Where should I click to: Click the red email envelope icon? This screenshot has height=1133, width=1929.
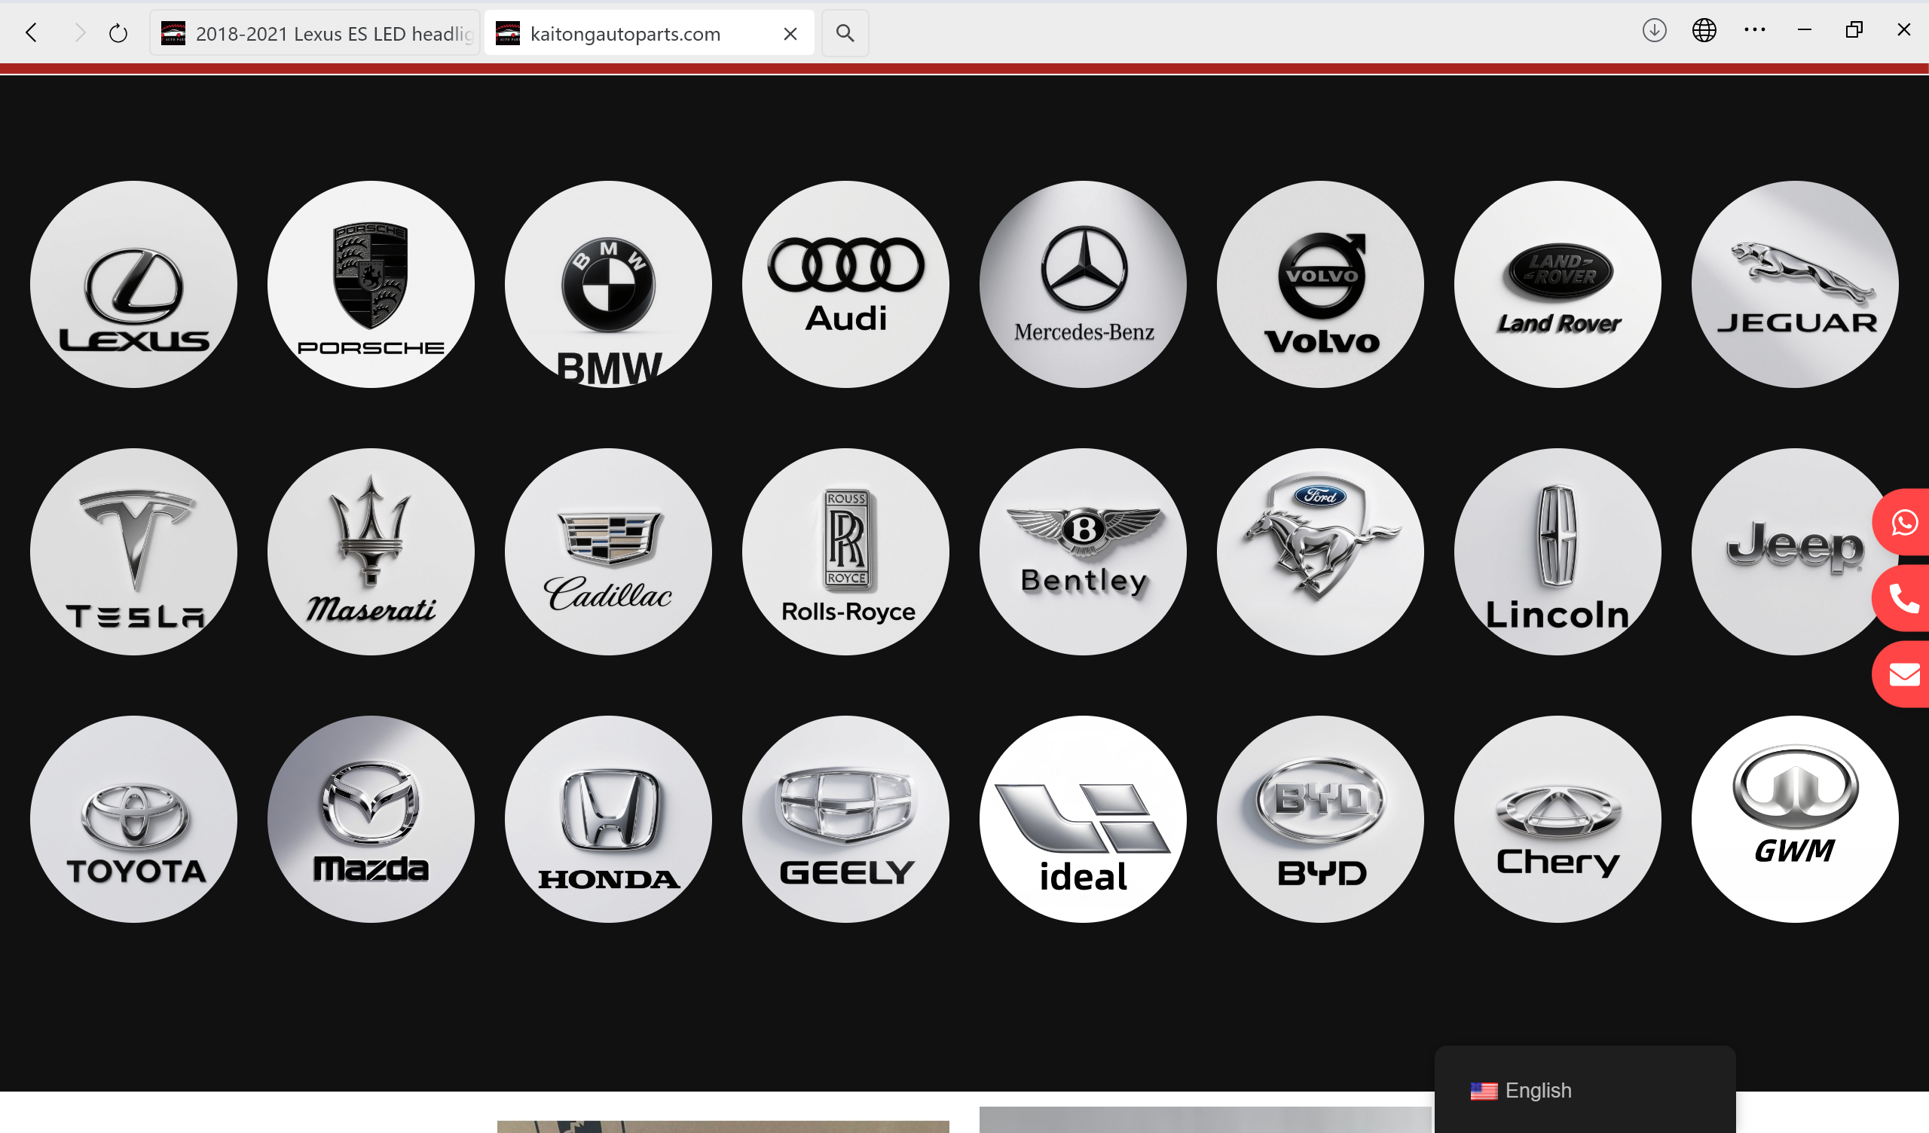point(1903,674)
